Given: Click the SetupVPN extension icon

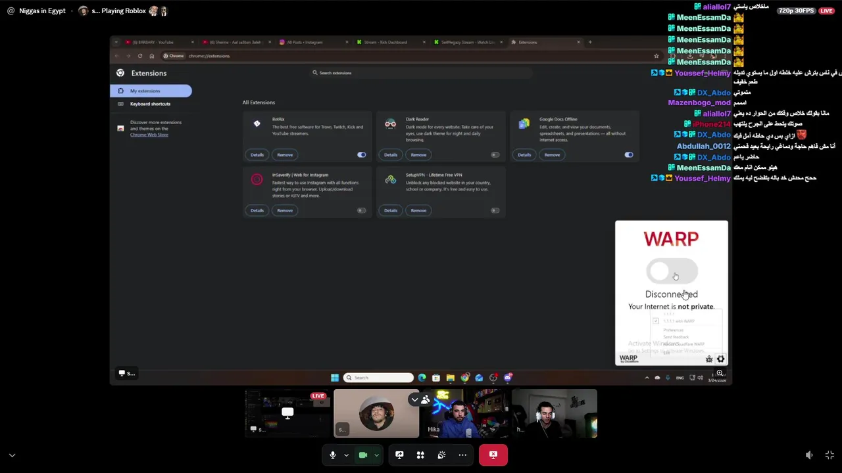Looking at the screenshot, I should click(x=390, y=179).
